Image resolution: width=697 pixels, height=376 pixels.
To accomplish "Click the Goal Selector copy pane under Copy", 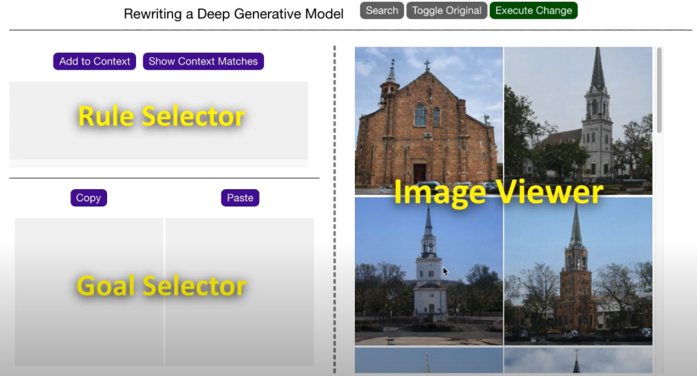I will tap(89, 292).
